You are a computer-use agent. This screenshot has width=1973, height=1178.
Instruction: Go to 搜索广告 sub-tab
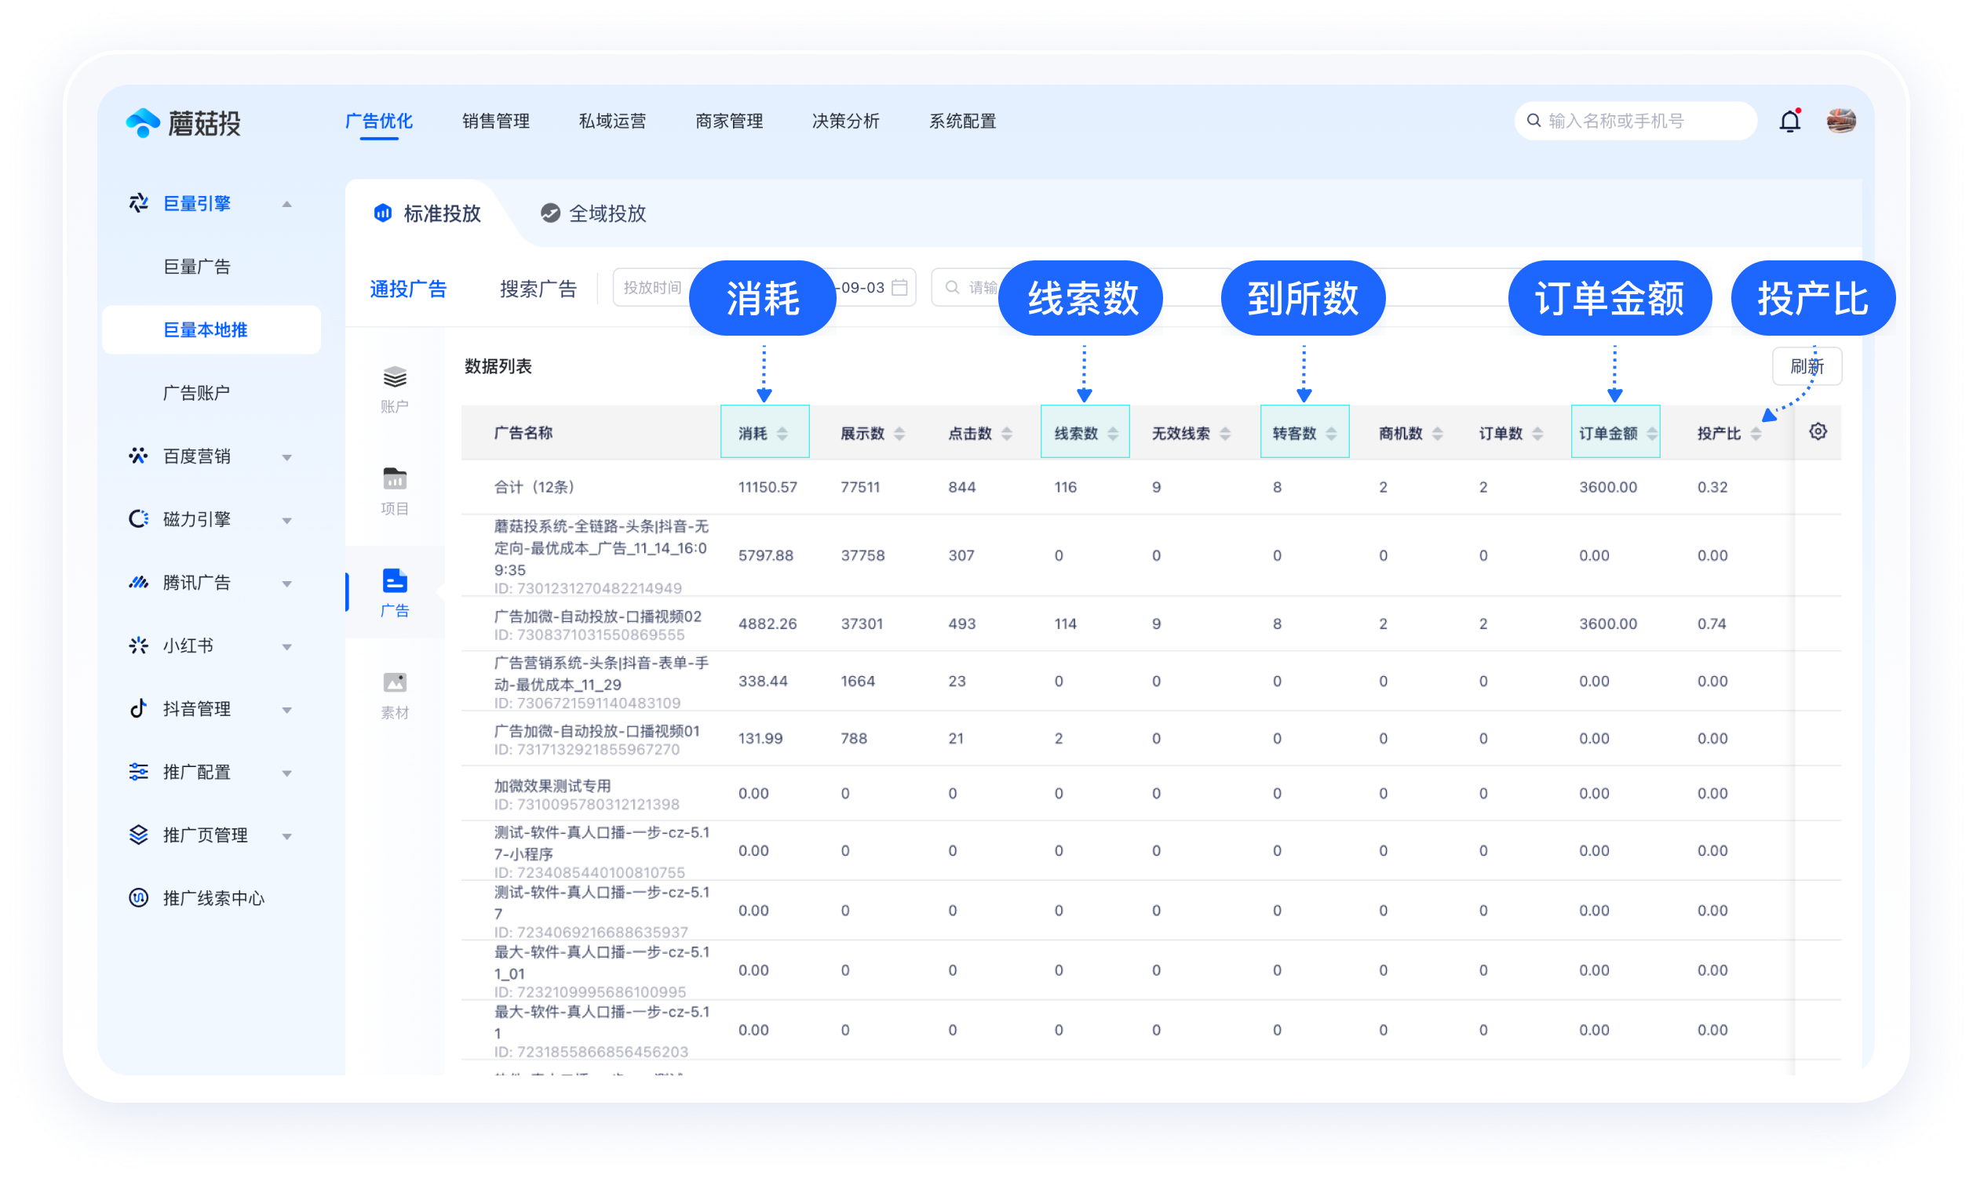538,288
